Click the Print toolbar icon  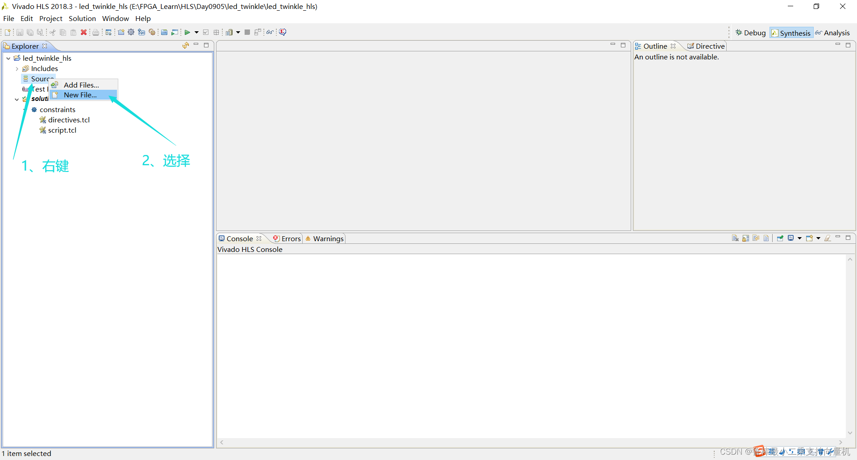[x=96, y=32]
